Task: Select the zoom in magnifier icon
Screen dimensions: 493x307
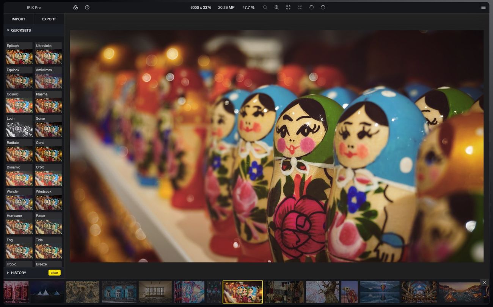Action: pyautogui.click(x=276, y=7)
